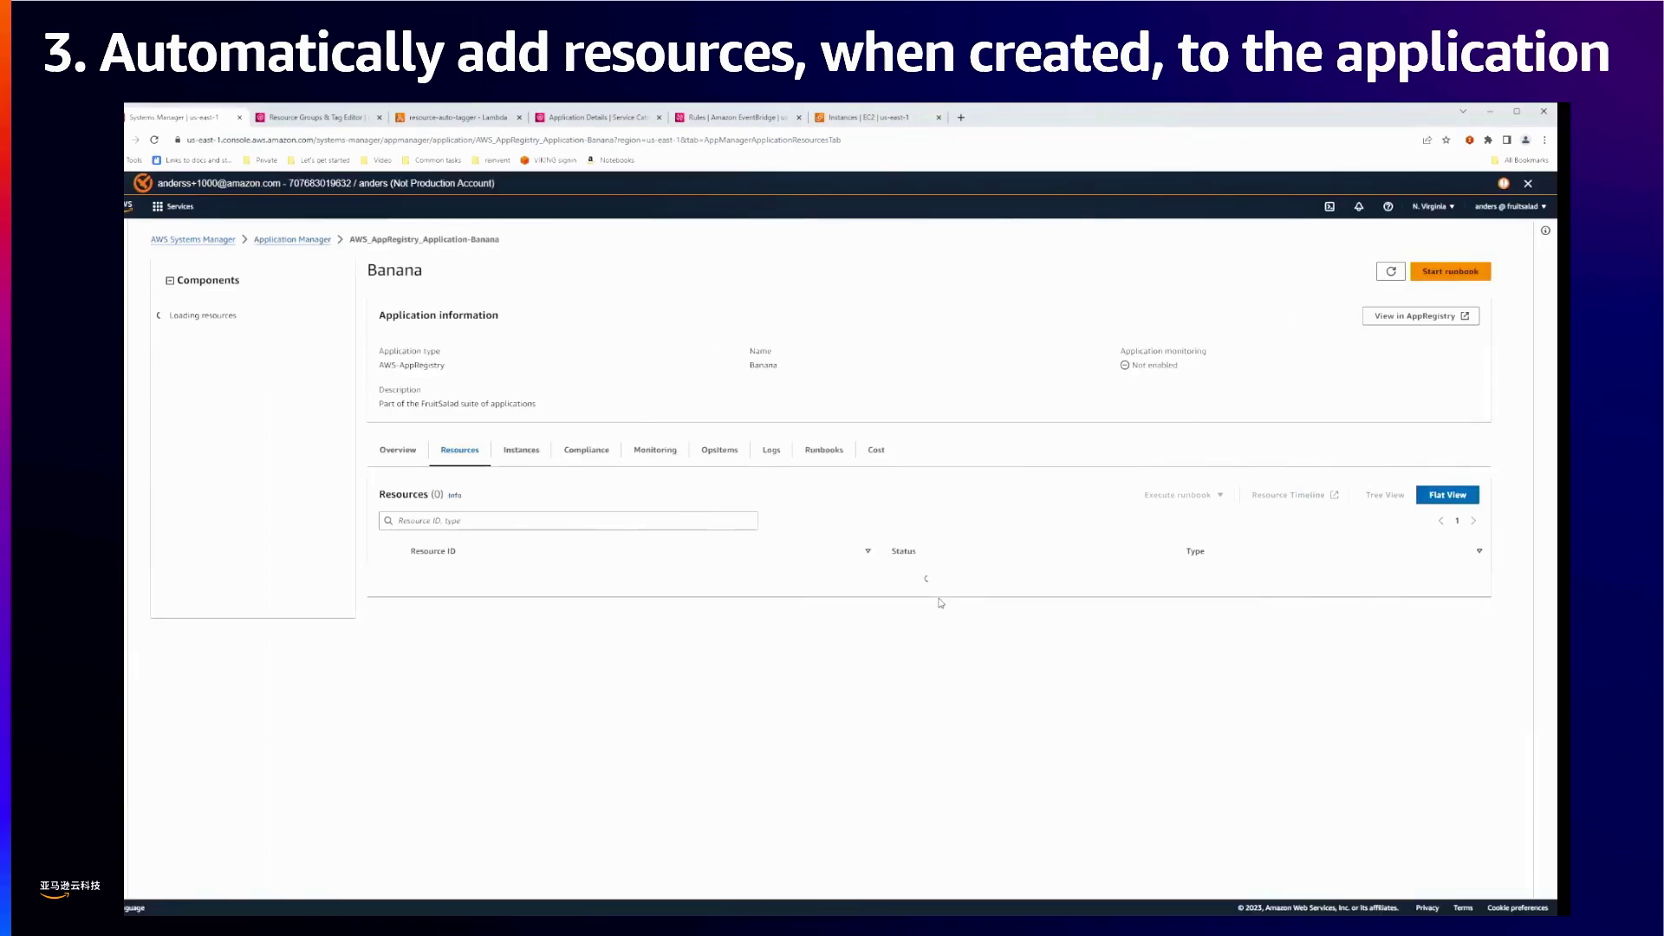Screen dimensions: 1664x936
Task: Open a new browser tab with plus
Action: pyautogui.click(x=960, y=118)
